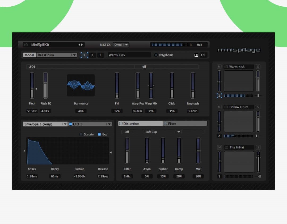Solo the Warm Kick drum pad
The image size is (287, 224).
(258, 67)
